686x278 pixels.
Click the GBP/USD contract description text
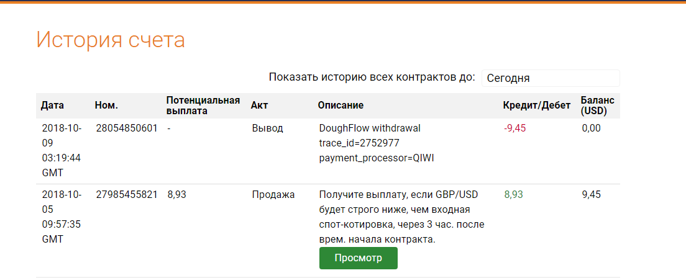(401, 217)
